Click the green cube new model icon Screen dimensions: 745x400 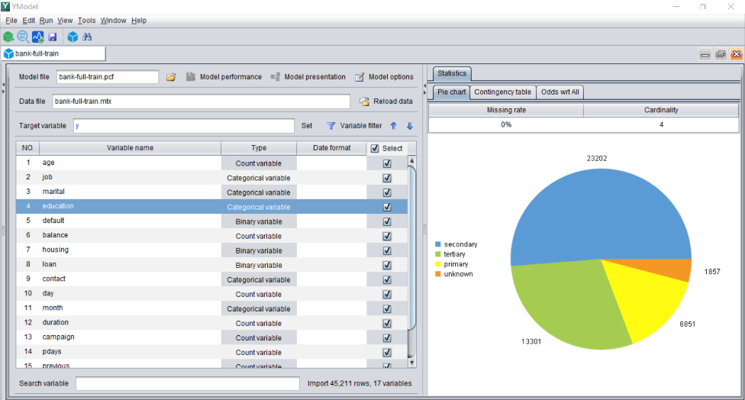tap(8, 37)
